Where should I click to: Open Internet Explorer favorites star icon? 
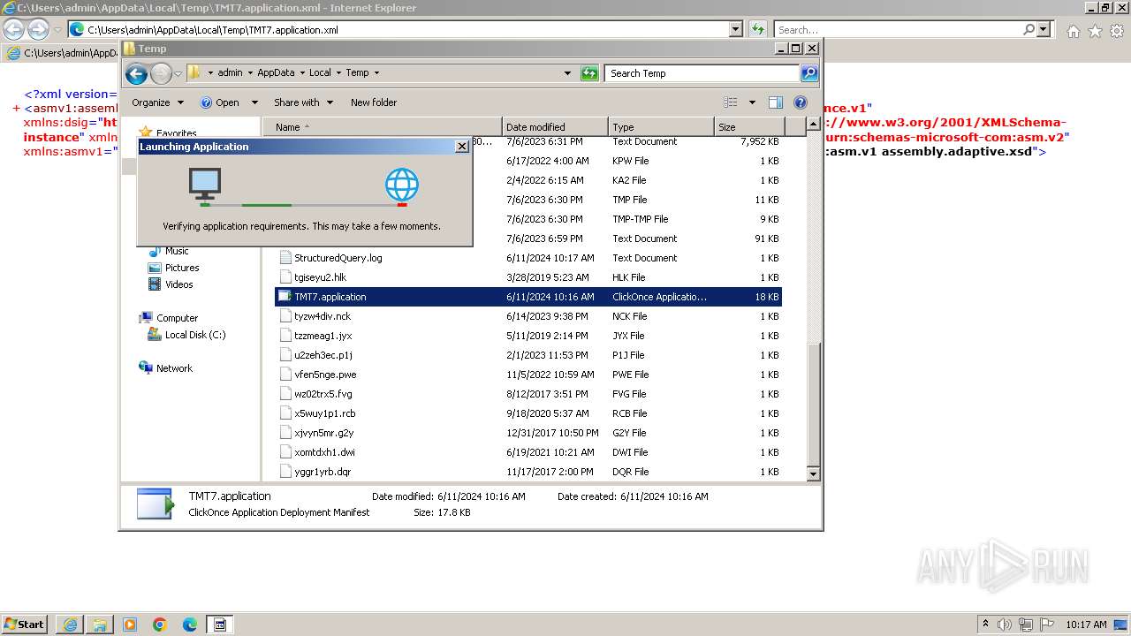point(1096,31)
